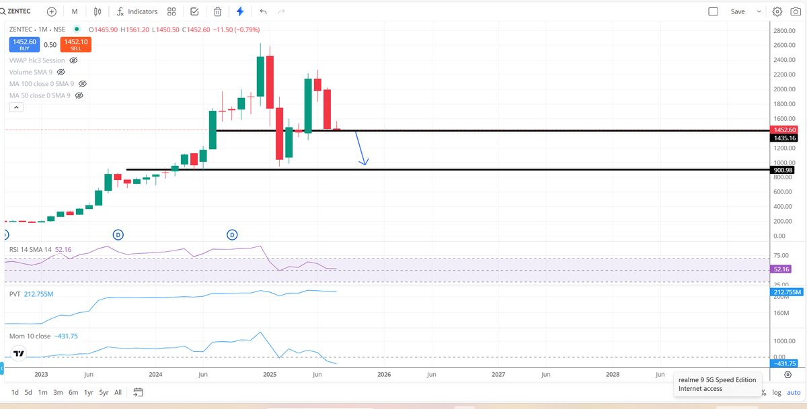Click the checkbox-style toolbar icon
Image resolution: width=807 pixels, height=409 pixels.
point(194,11)
